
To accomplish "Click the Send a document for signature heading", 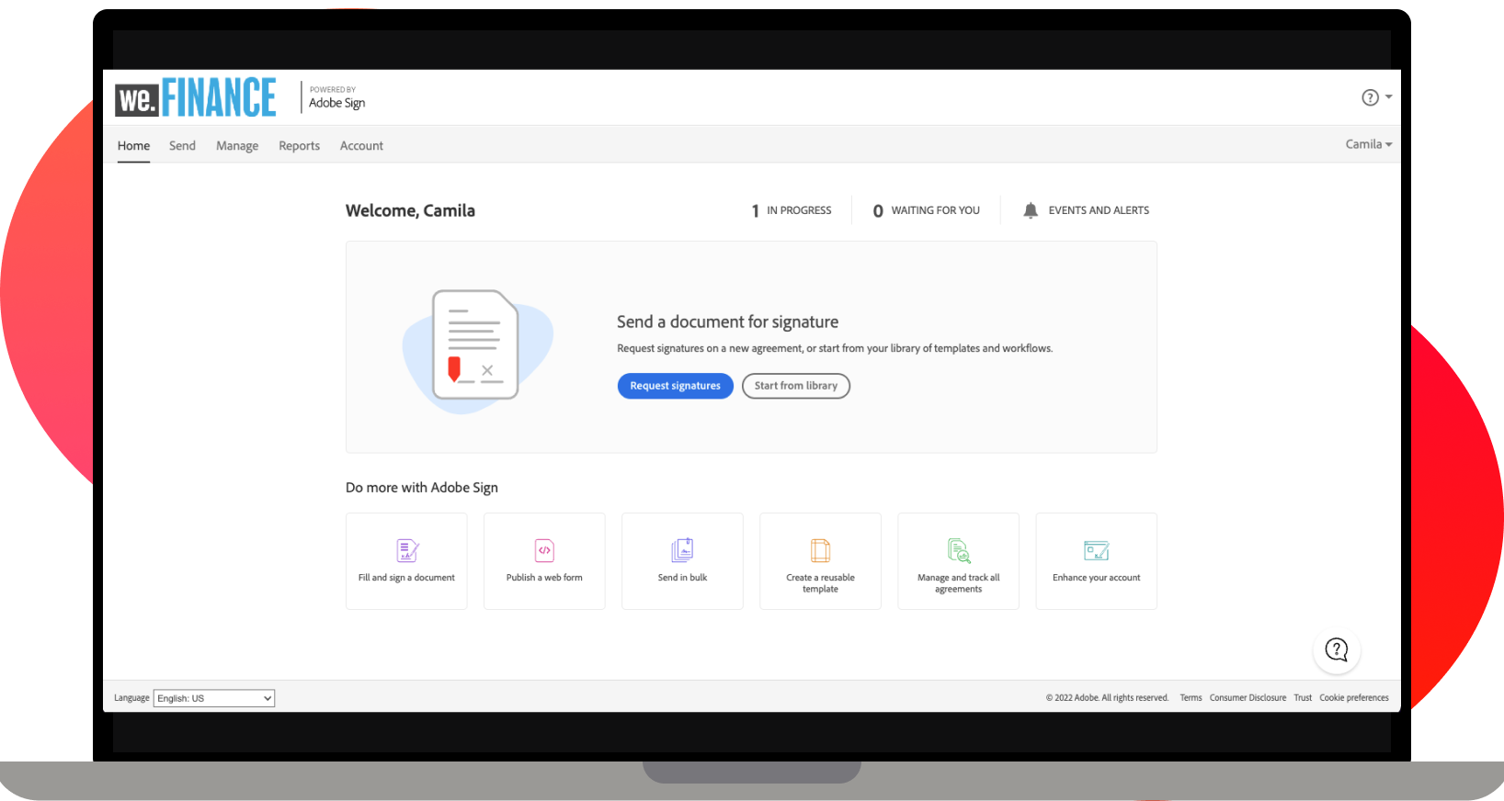I will [x=728, y=322].
